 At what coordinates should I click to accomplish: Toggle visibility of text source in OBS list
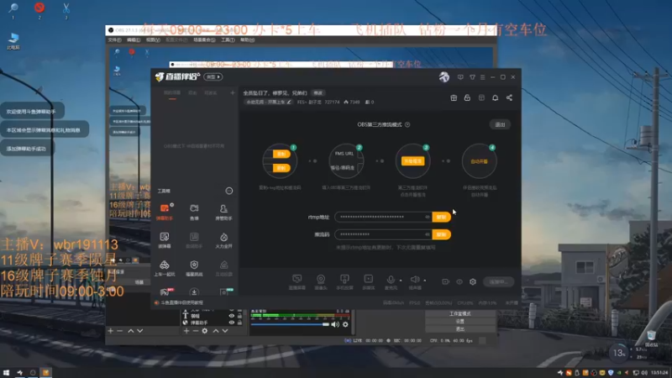232,316
